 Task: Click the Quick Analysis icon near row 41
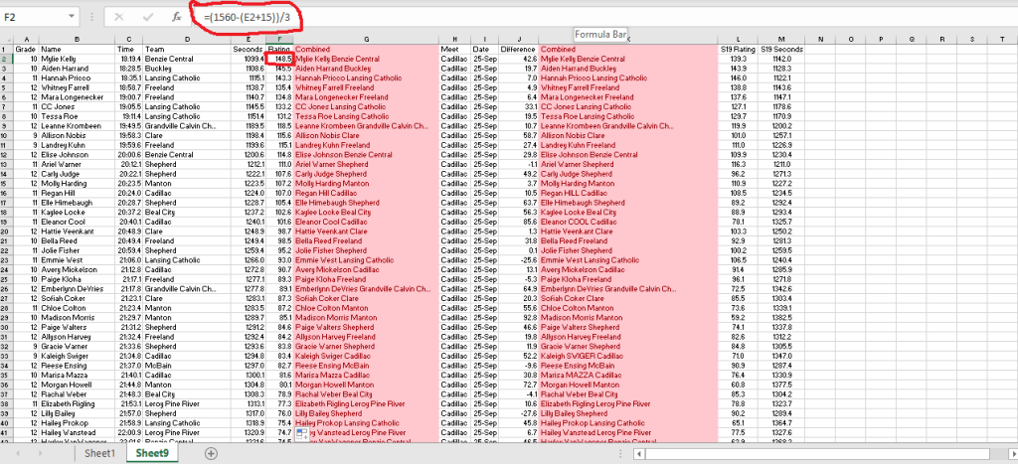coord(299,433)
